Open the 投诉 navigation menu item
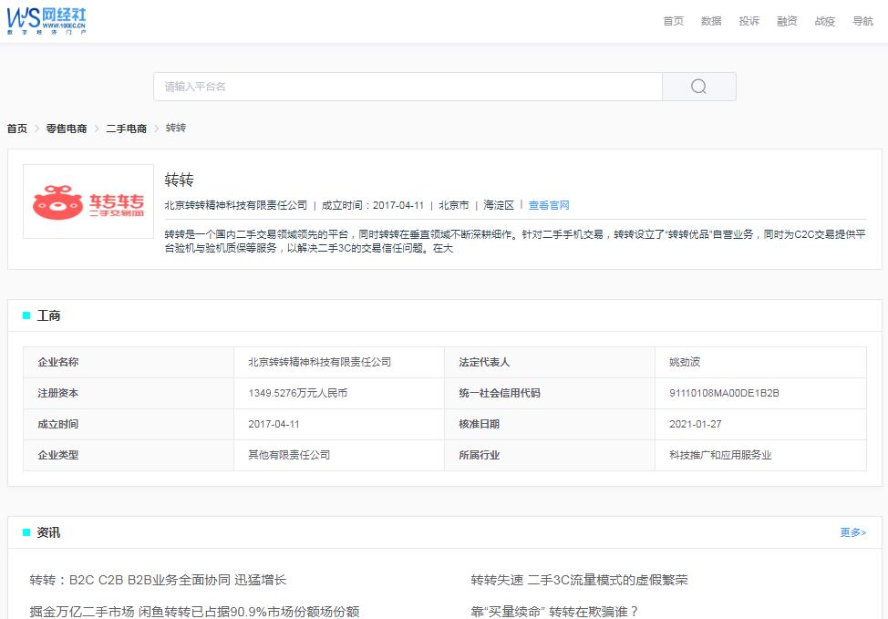The image size is (888, 619). [749, 21]
